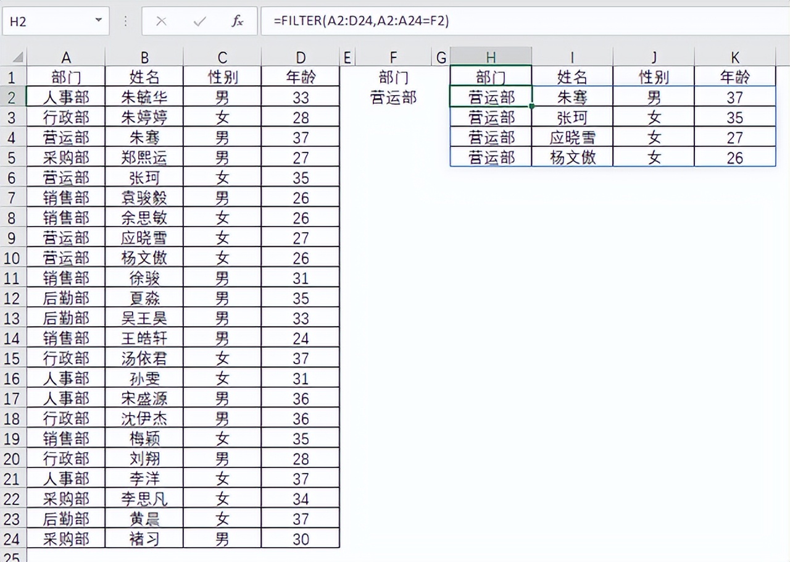Click cell K5 showing age 26
Screen dimensions: 790x562
[x=735, y=157]
